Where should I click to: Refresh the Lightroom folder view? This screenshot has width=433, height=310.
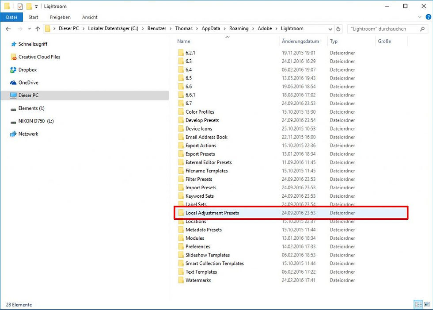[x=338, y=29]
